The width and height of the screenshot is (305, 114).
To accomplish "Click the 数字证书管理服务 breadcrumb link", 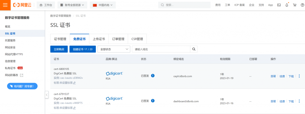I will (x=61, y=16).
